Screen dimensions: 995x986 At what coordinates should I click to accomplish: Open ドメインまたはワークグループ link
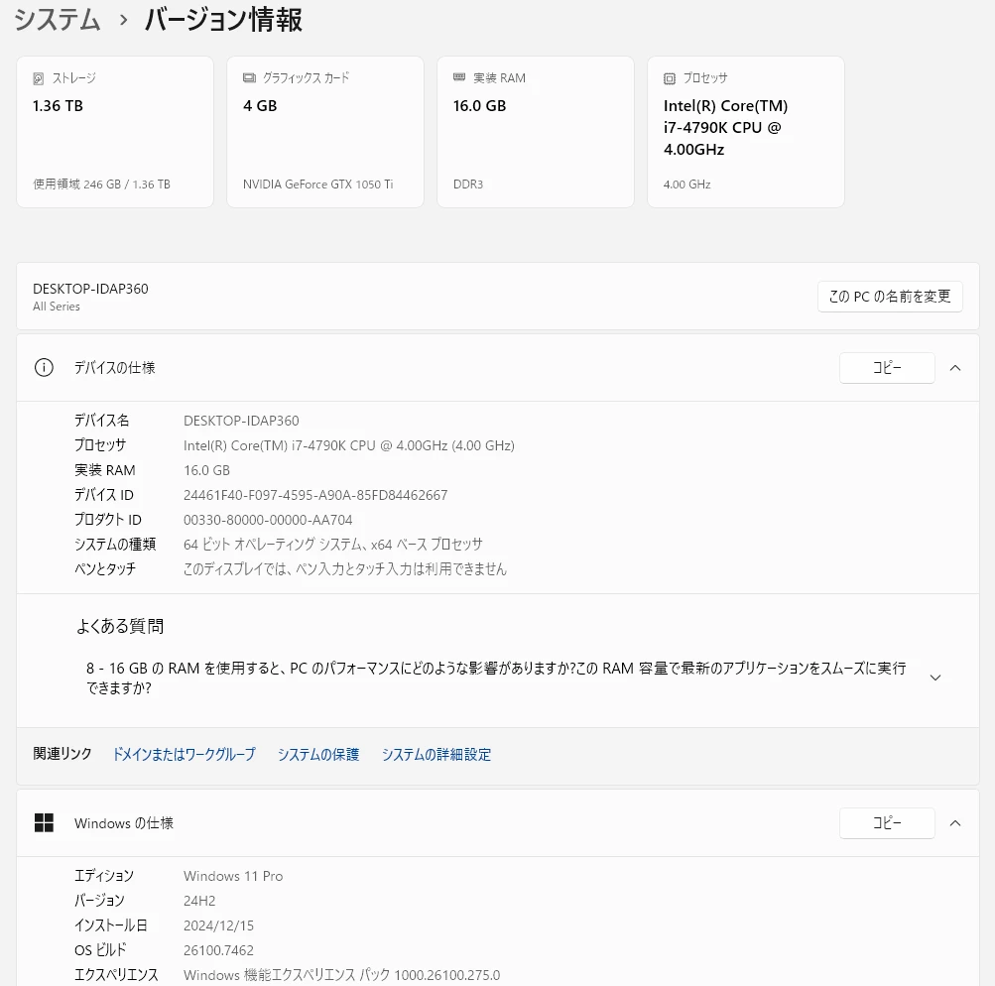click(x=185, y=754)
